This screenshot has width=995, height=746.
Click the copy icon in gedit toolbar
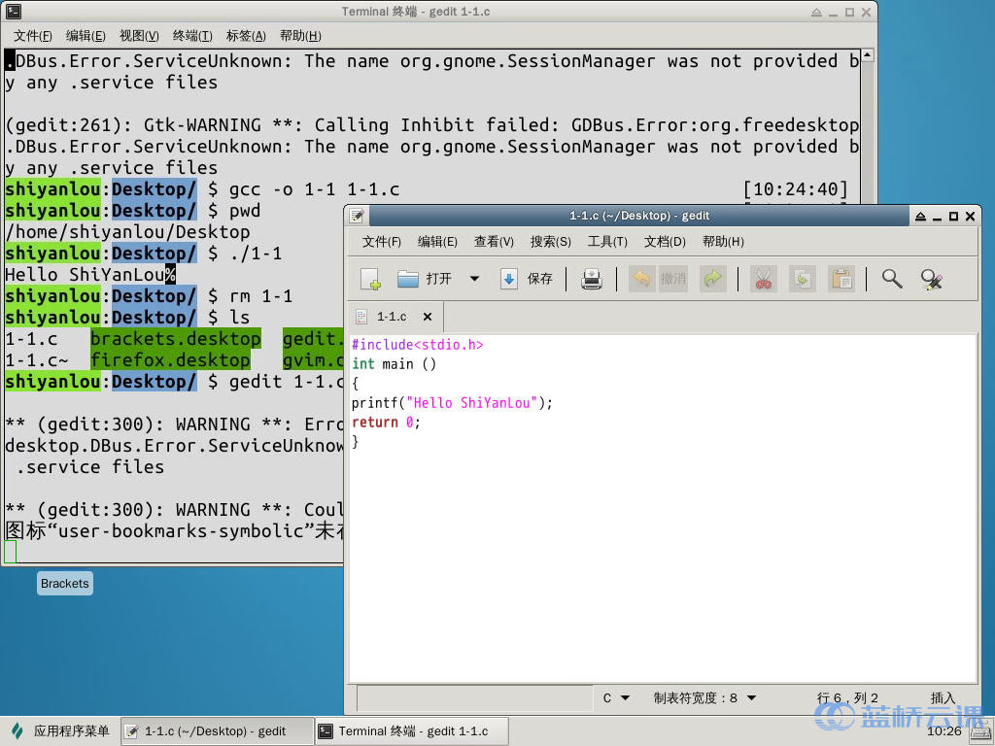click(802, 280)
